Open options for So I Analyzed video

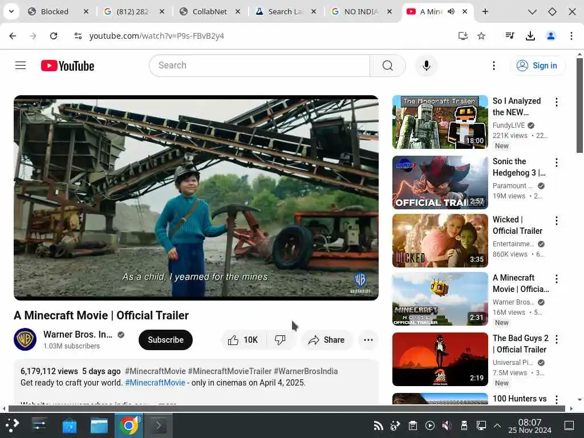tap(557, 102)
